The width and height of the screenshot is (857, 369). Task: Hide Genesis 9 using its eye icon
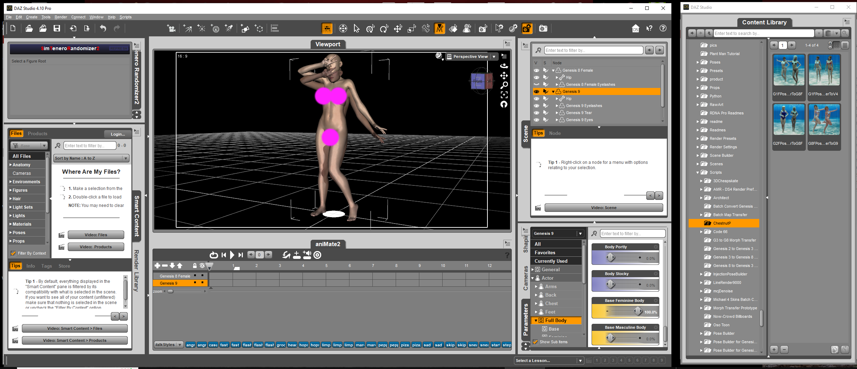pyautogui.click(x=536, y=91)
